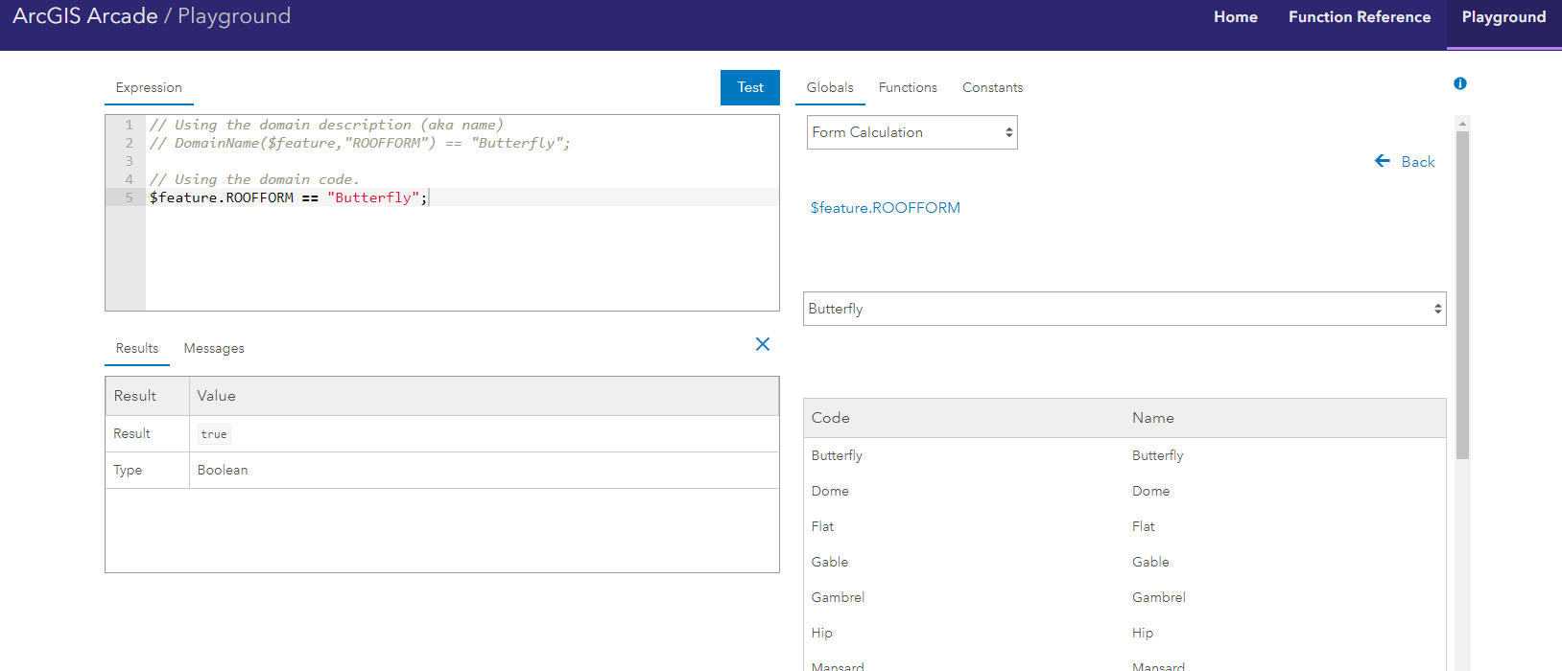
Task: Open the Messages tab
Action: (x=214, y=348)
